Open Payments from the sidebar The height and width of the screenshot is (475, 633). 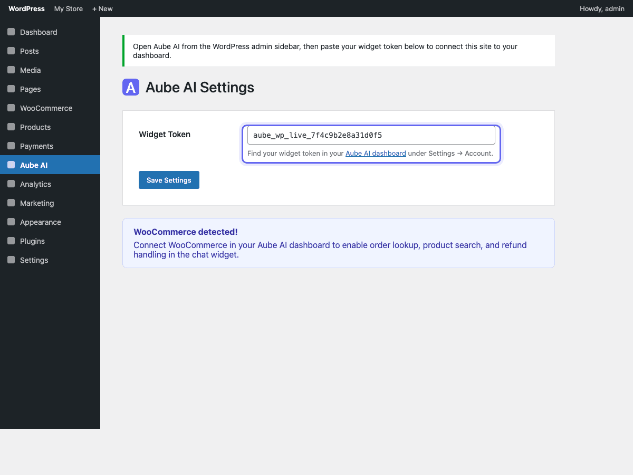click(50, 146)
